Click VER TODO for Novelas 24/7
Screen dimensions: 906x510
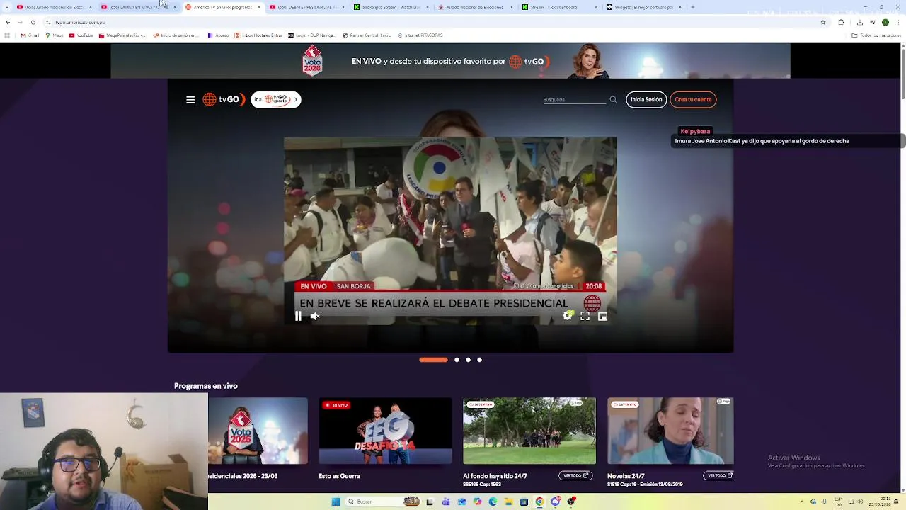(x=720, y=475)
